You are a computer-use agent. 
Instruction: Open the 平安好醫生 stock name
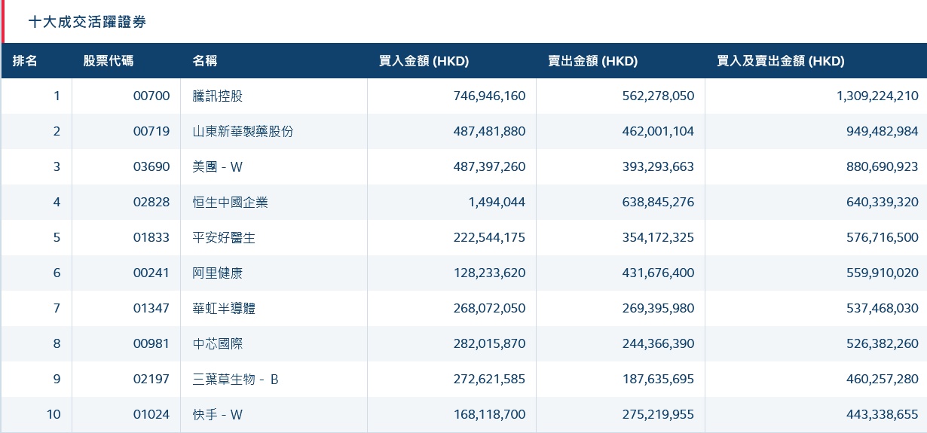click(224, 238)
